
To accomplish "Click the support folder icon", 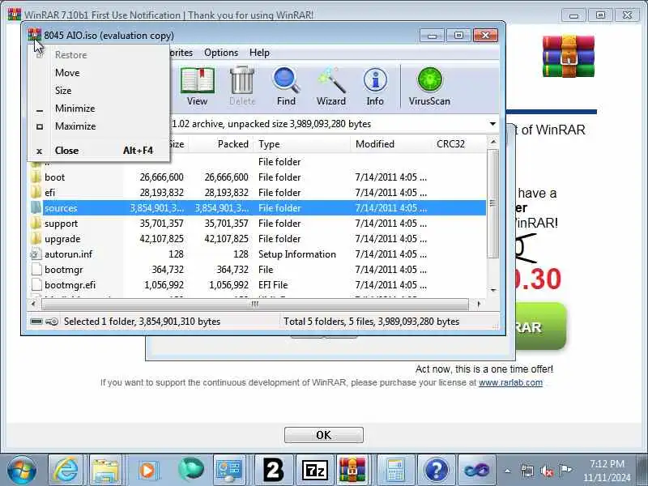I will pos(36,224).
